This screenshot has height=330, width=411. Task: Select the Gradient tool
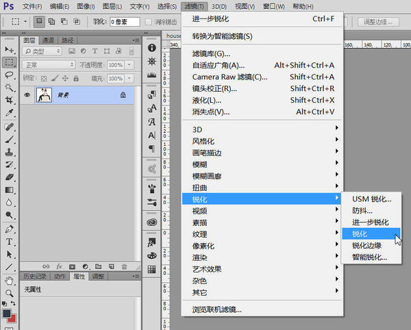point(9,190)
